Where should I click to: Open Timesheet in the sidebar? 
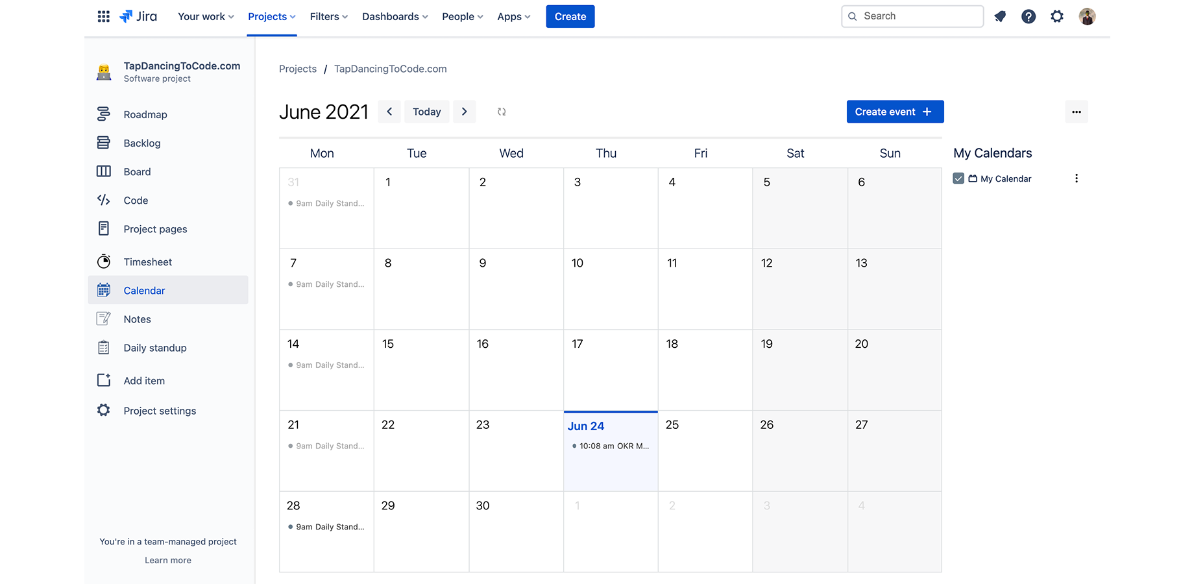(x=148, y=262)
